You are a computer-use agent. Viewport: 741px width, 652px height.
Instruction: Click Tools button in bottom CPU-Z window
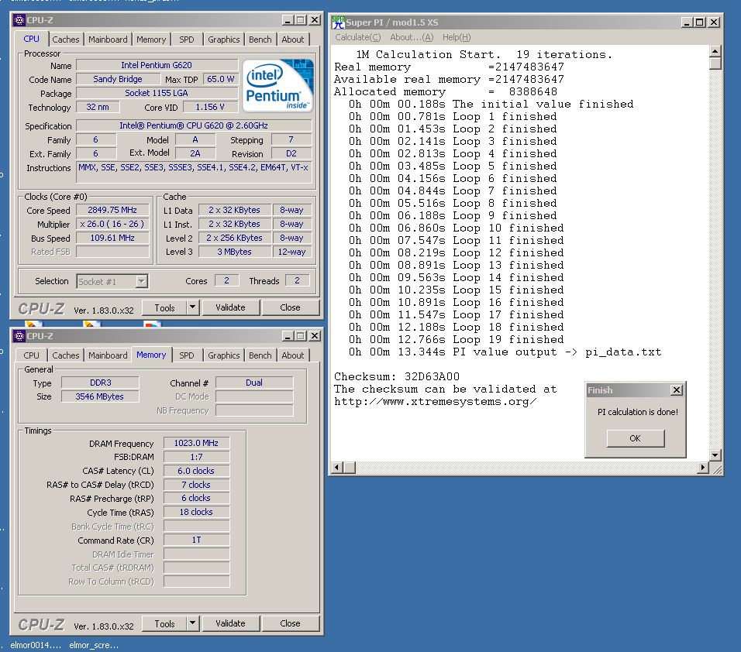point(164,623)
